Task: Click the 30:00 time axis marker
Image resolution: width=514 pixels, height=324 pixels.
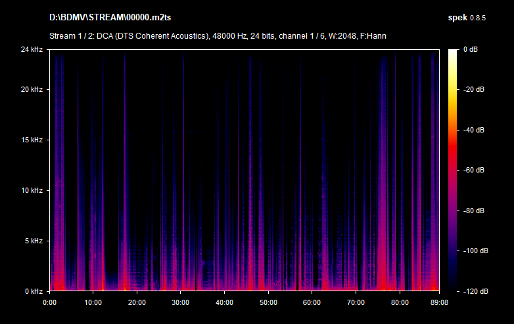Action: pos(181,302)
